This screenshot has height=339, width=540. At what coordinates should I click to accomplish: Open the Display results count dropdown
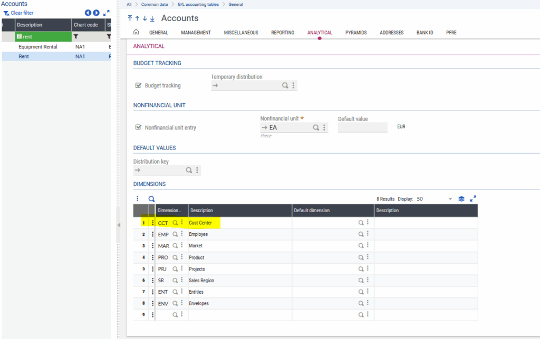[451, 198]
